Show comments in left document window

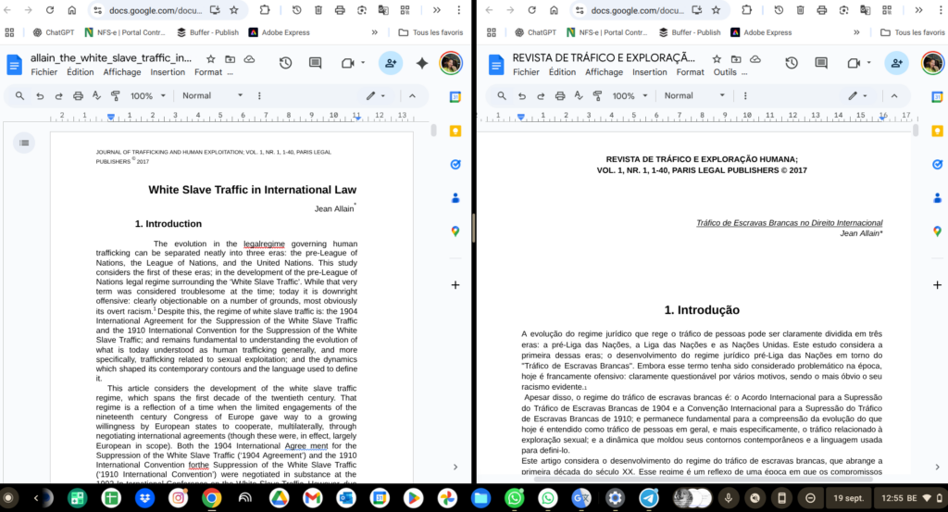pos(315,62)
